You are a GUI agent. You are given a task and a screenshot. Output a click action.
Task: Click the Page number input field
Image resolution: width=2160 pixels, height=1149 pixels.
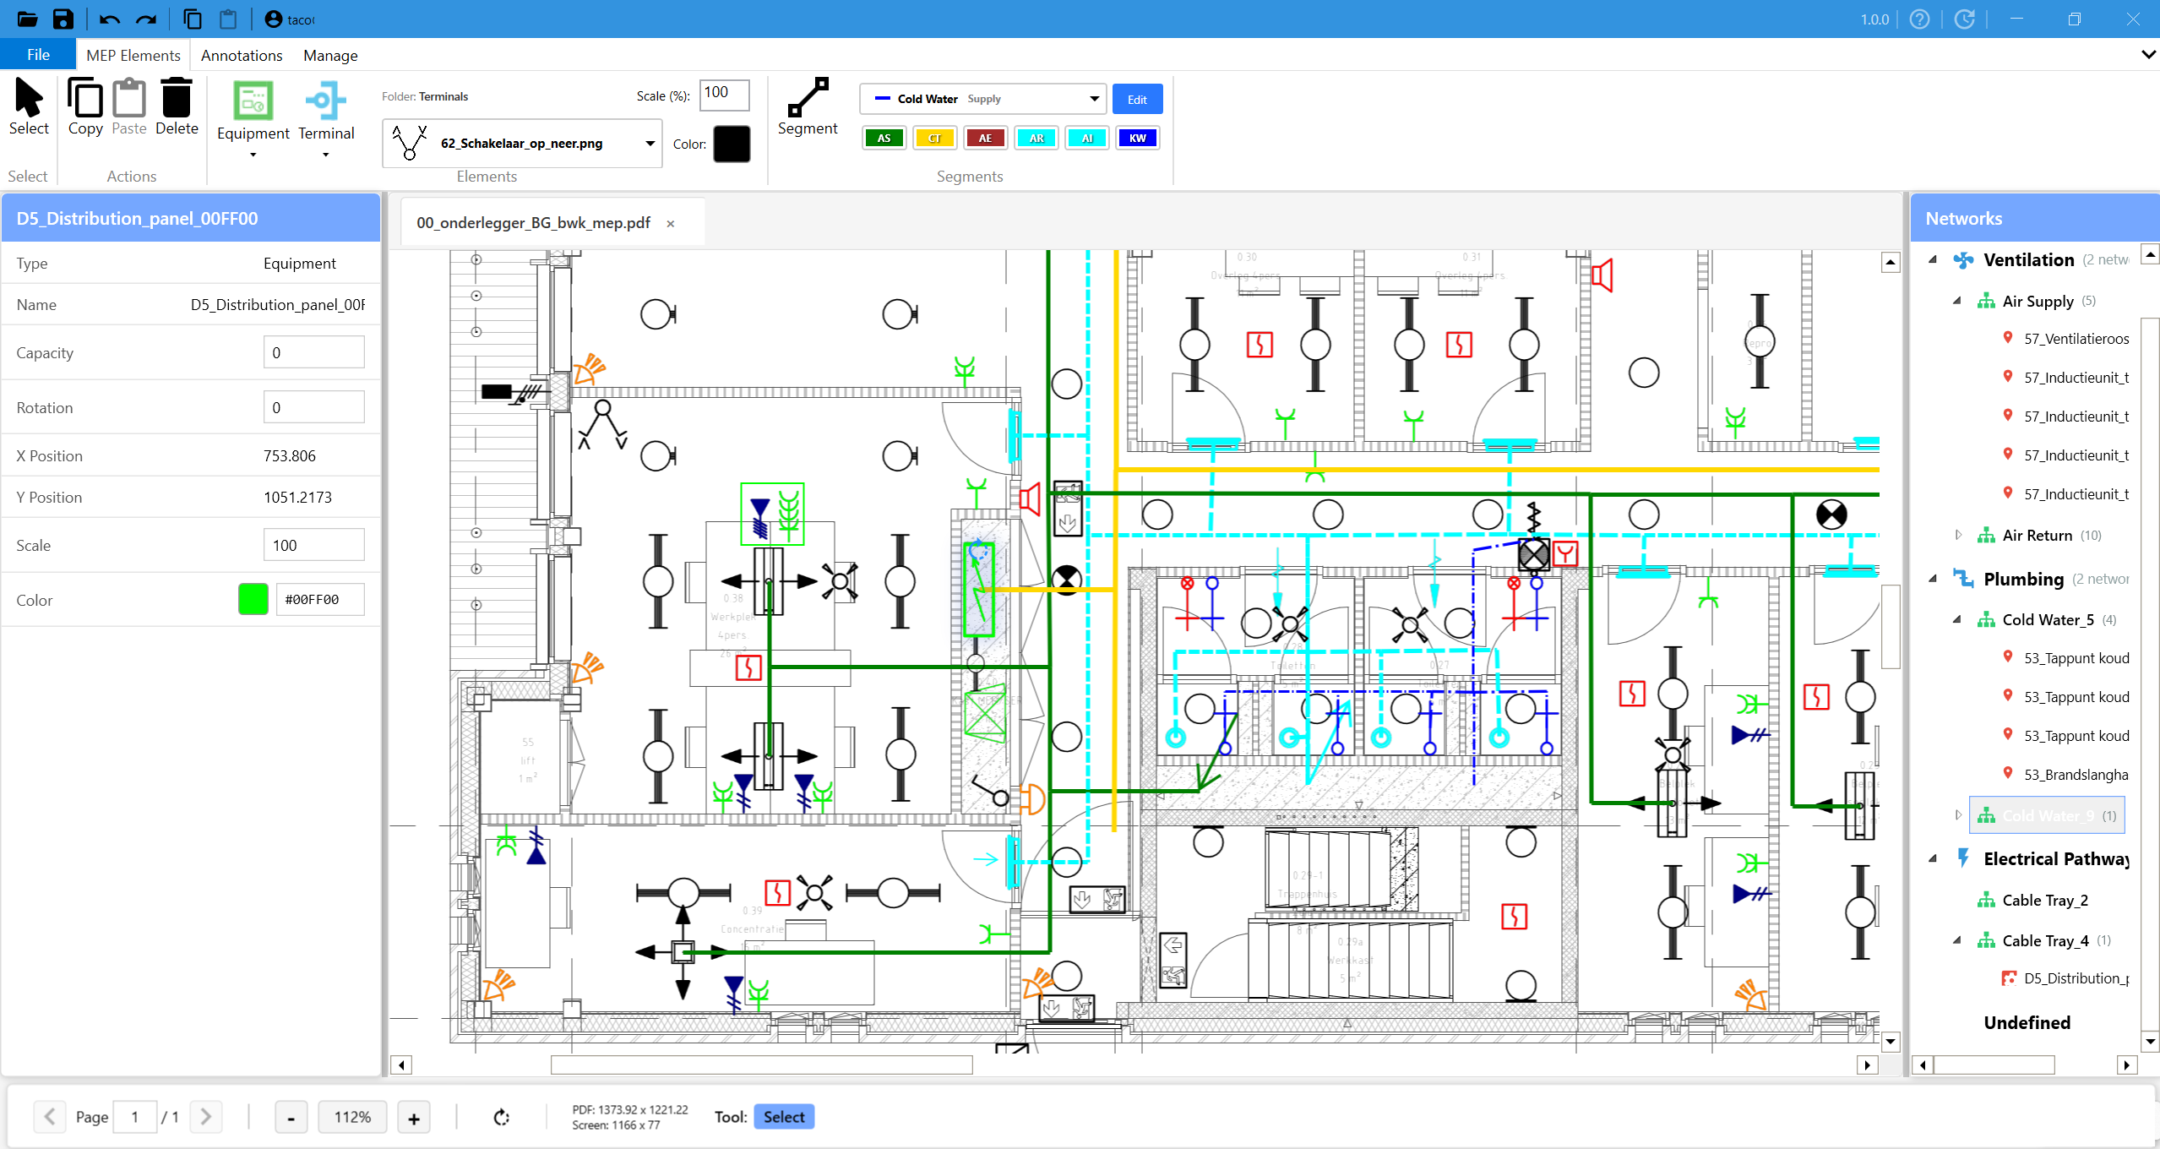(135, 1116)
